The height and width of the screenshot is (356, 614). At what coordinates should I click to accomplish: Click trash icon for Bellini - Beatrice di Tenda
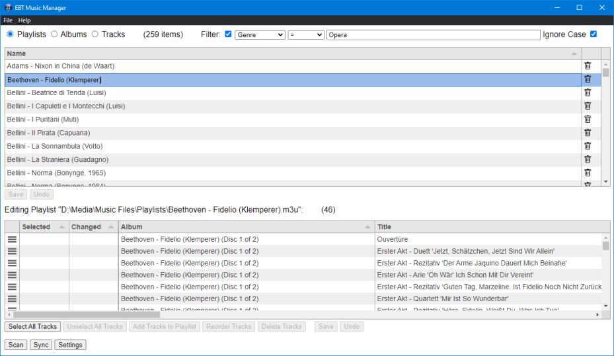click(588, 92)
